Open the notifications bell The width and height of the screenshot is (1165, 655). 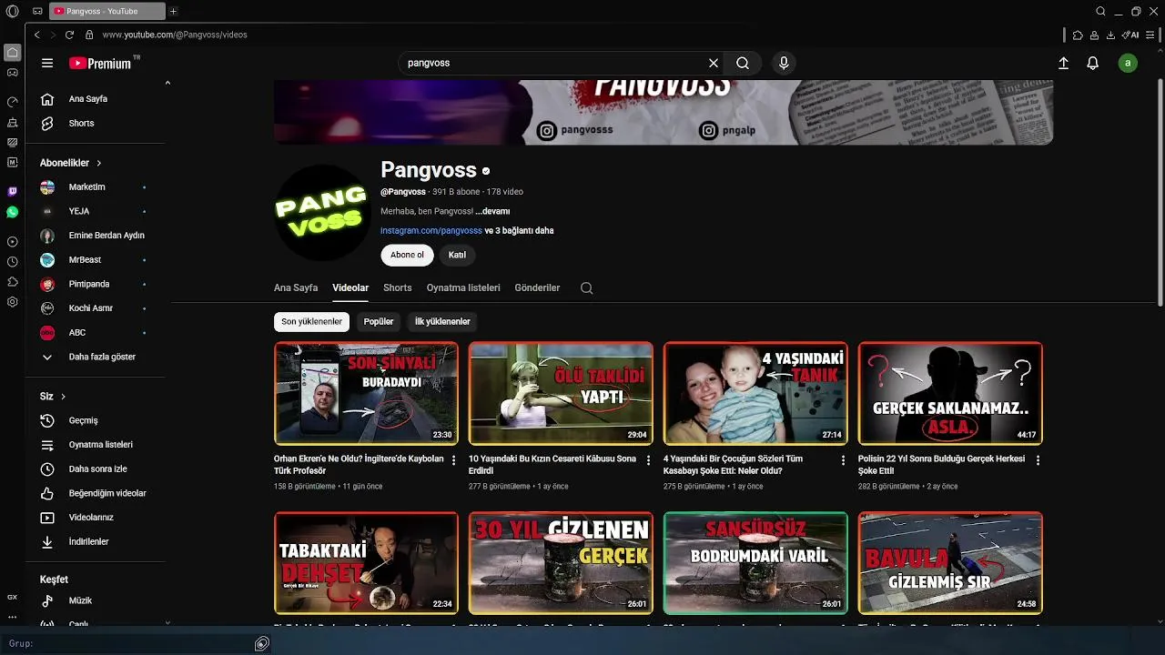(x=1093, y=63)
